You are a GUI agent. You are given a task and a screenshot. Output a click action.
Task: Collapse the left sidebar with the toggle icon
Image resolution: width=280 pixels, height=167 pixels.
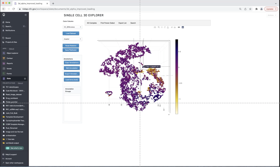coord(25,15)
